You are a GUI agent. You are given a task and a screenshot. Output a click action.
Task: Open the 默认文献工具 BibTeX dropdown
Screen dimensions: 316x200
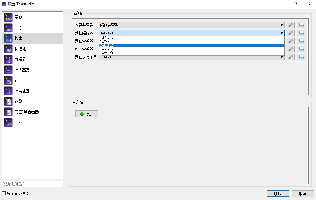pos(192,57)
